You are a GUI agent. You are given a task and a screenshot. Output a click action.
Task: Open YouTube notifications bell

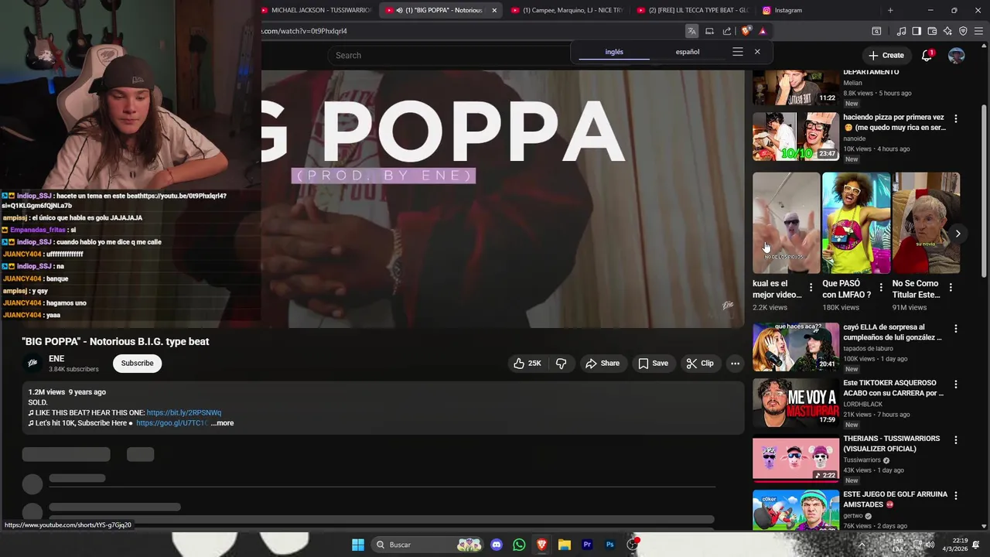927,56
